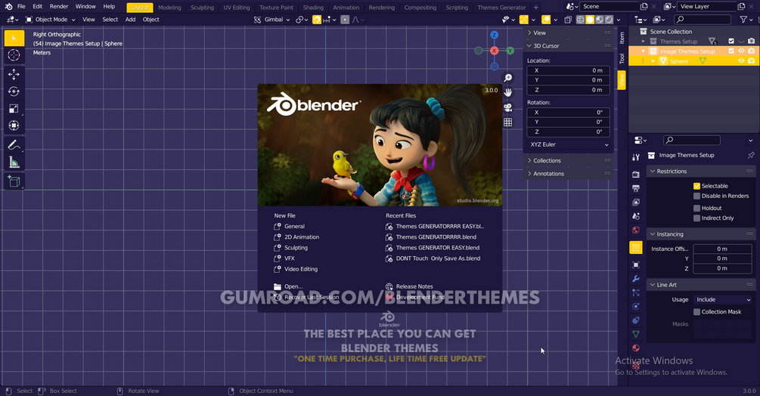Select the Measure tool
This screenshot has width=760, height=396.
tap(14, 162)
